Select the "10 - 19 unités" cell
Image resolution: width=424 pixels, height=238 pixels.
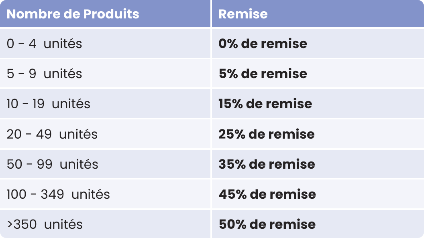click(48, 104)
